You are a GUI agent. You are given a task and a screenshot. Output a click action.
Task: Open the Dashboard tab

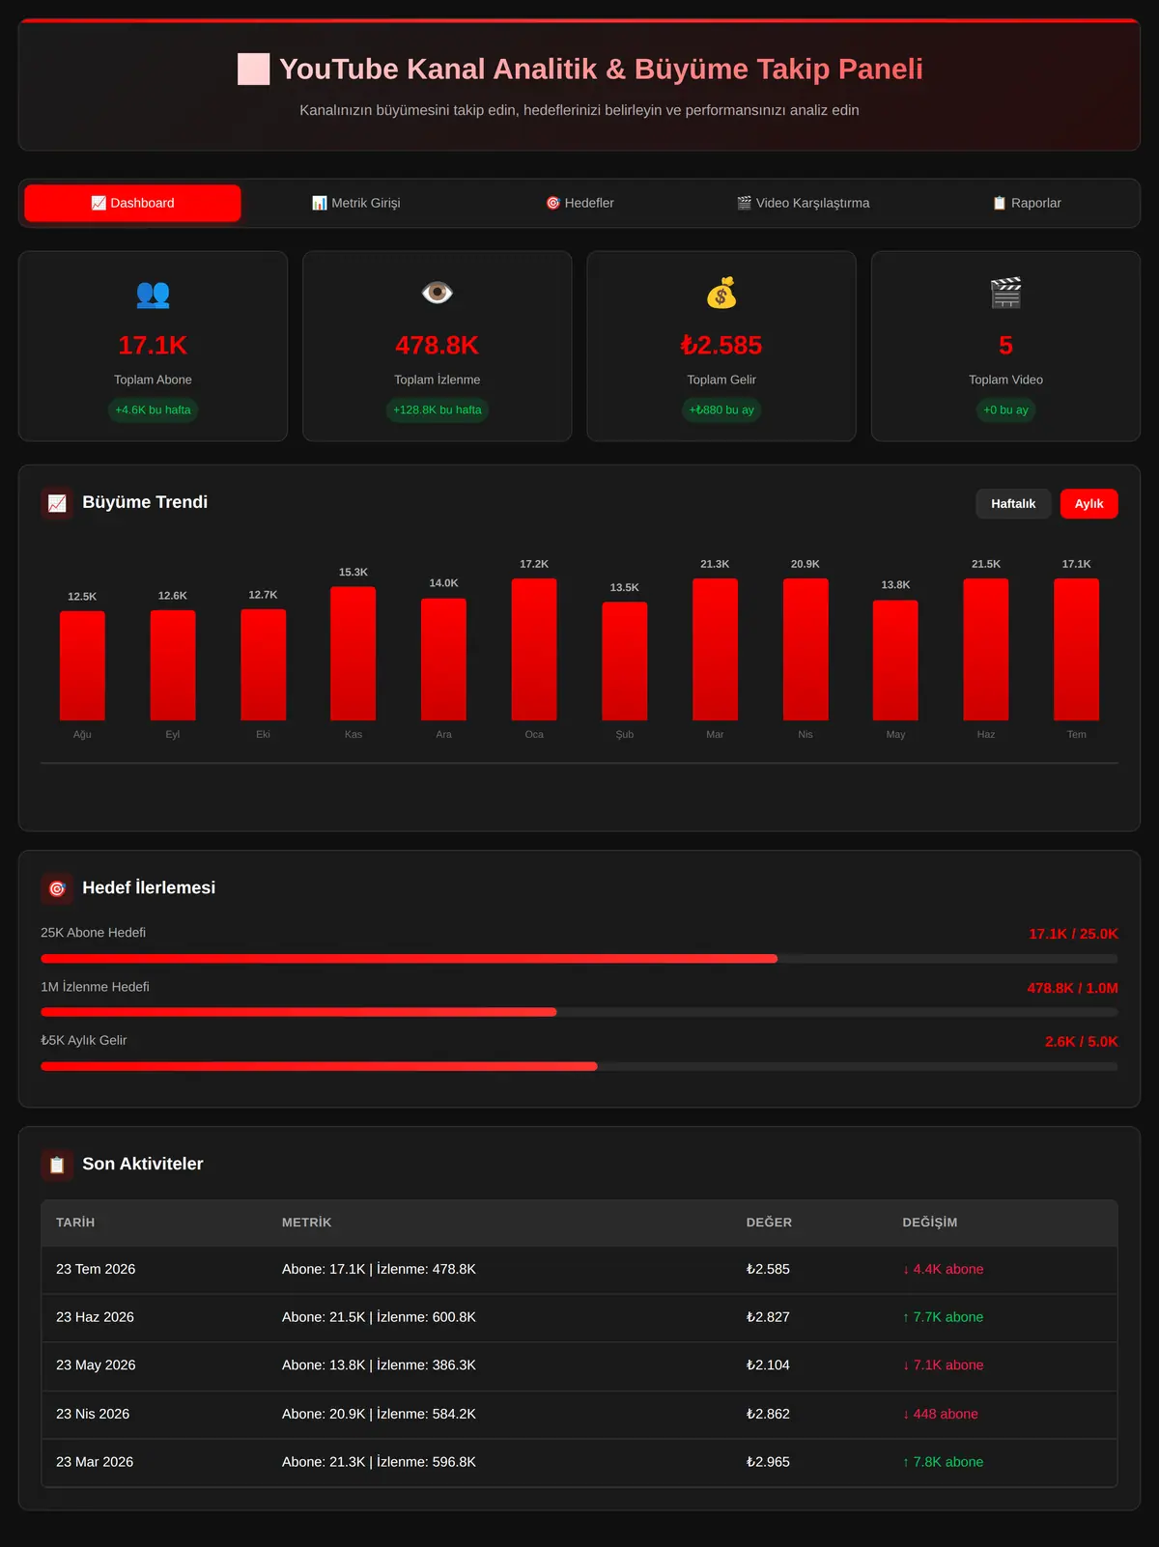[132, 203]
